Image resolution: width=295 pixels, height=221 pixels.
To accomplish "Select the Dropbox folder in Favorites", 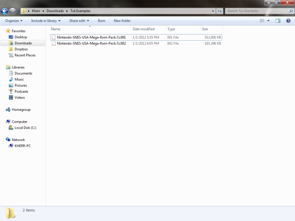I will tap(21, 49).
